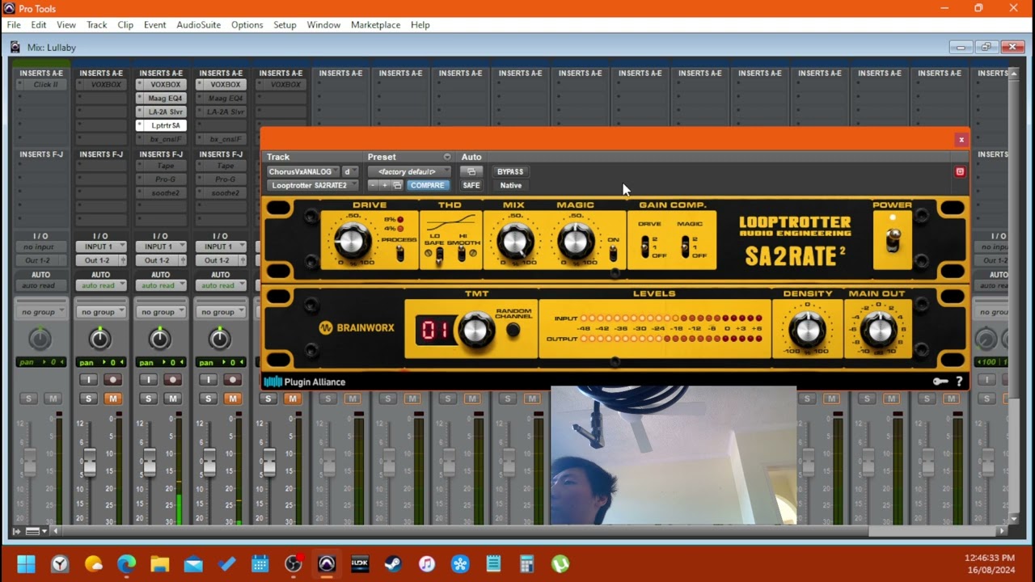Screen dimensions: 1035x582
Task: Open the INPUT 1 selector on Lptrtr SA channel
Action: pyautogui.click(x=161, y=247)
